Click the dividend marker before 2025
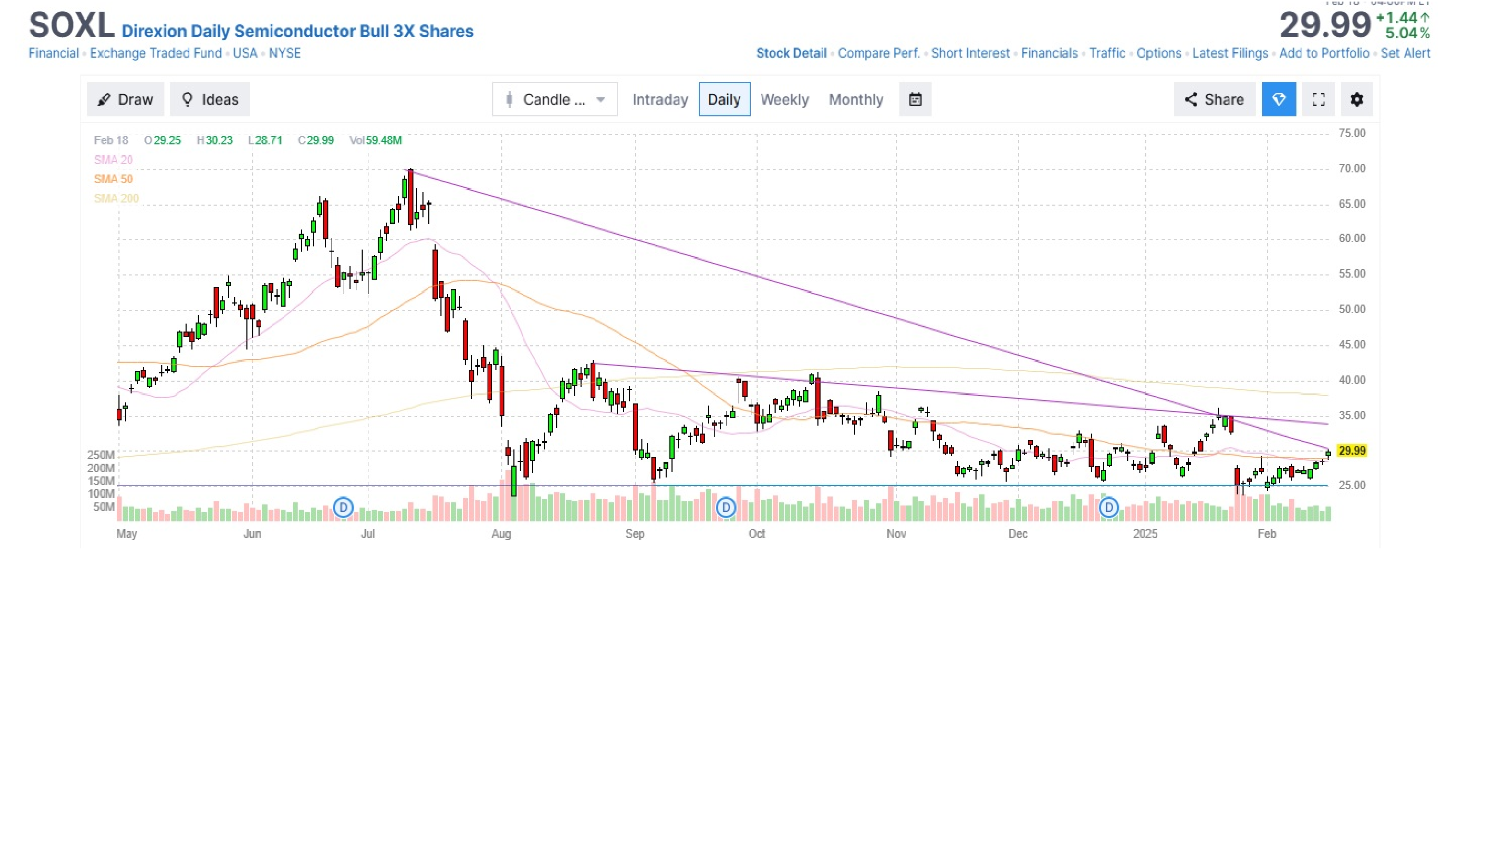 pos(1108,508)
